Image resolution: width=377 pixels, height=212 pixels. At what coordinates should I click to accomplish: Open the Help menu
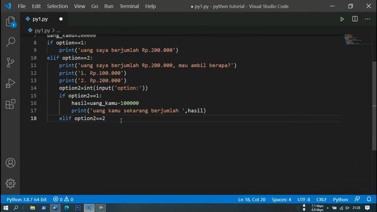coord(151,6)
